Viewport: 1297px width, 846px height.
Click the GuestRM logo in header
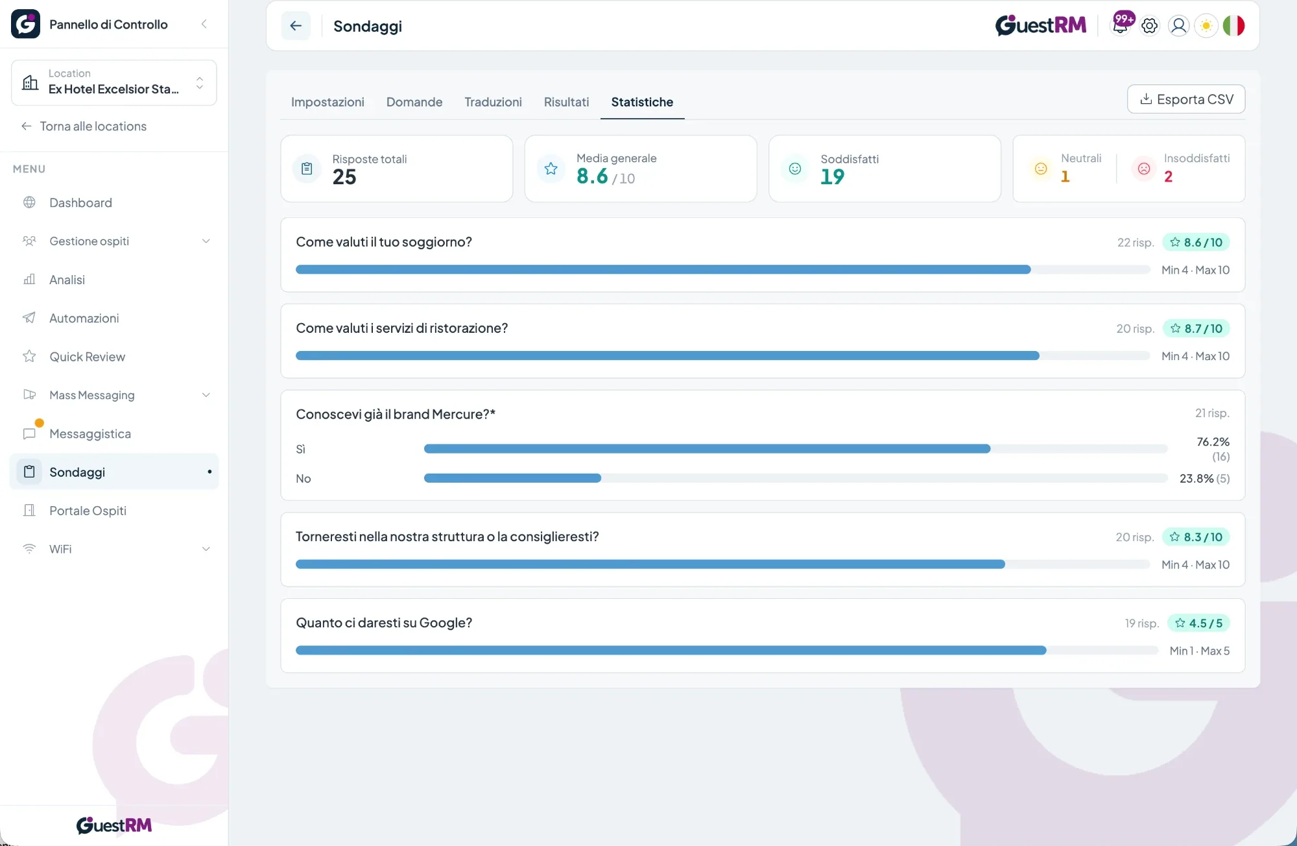(x=1041, y=25)
